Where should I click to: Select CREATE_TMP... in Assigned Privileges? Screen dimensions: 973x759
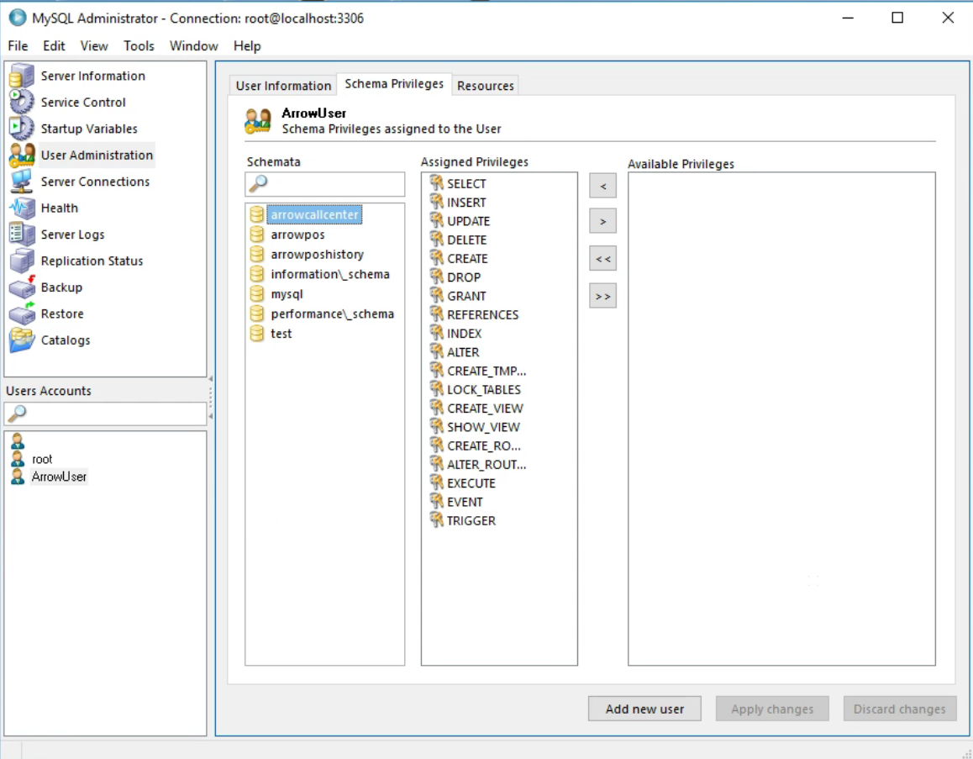(486, 371)
